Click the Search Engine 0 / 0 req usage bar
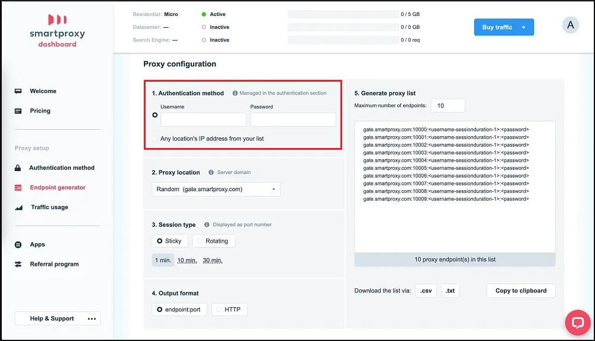 343,40
